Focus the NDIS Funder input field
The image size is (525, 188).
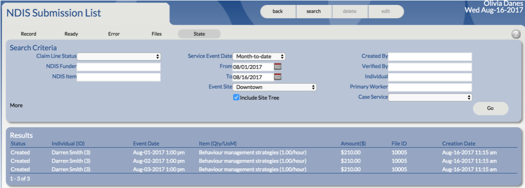pyautogui.click(x=119, y=66)
